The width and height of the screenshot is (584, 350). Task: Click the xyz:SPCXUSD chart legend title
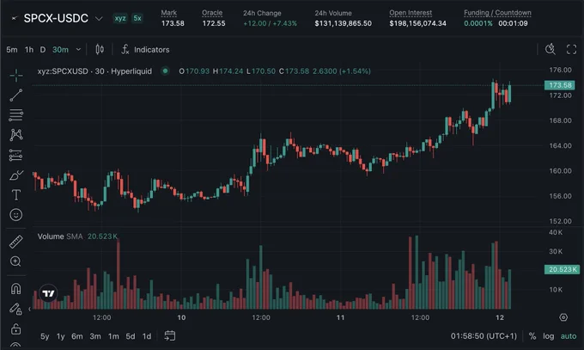coord(94,71)
